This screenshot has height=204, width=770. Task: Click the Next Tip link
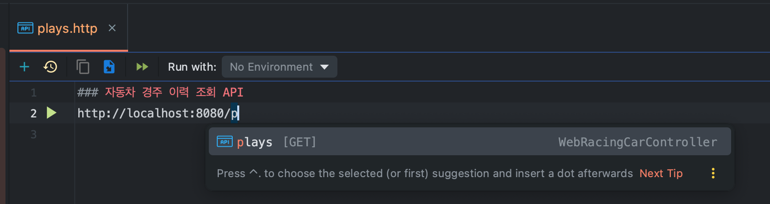tap(661, 173)
